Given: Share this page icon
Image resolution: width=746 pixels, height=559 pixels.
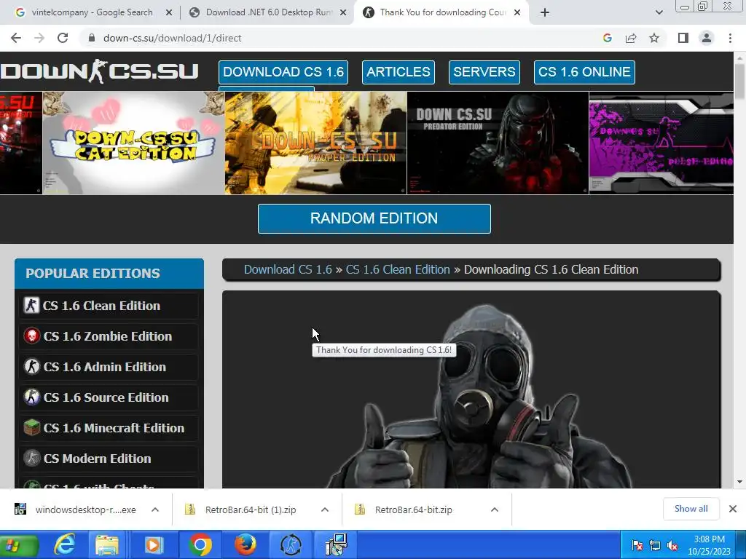Looking at the screenshot, I should (x=631, y=38).
